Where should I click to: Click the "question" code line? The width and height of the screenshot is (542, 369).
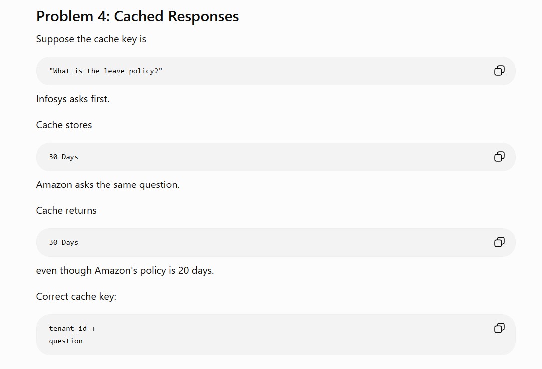point(66,341)
